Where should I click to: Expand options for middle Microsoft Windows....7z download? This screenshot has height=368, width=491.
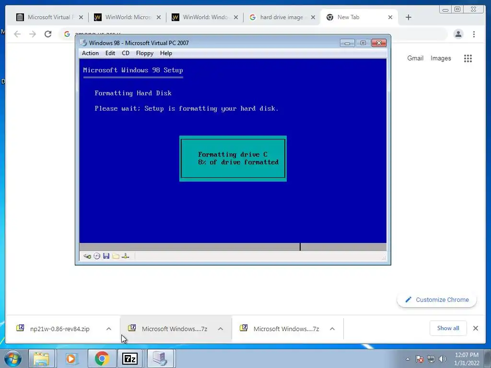click(x=221, y=329)
